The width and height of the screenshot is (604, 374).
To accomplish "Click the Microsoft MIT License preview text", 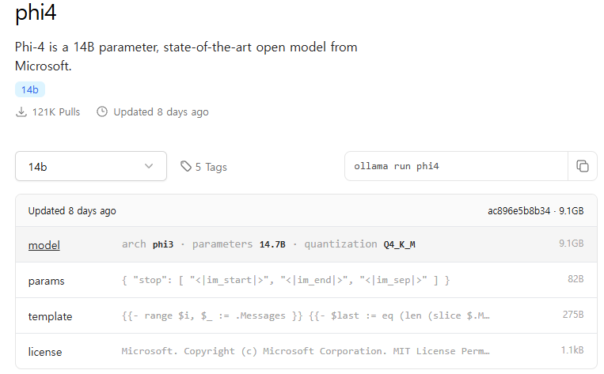I will pos(306,351).
